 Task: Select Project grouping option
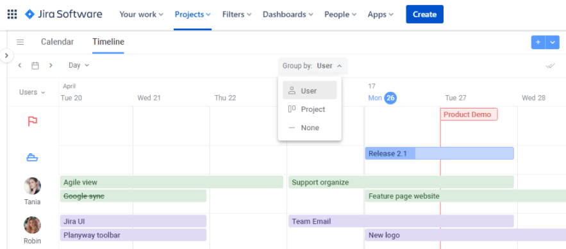click(x=310, y=109)
